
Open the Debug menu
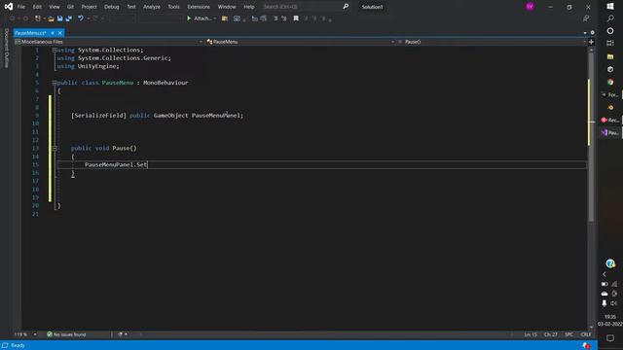coord(112,7)
